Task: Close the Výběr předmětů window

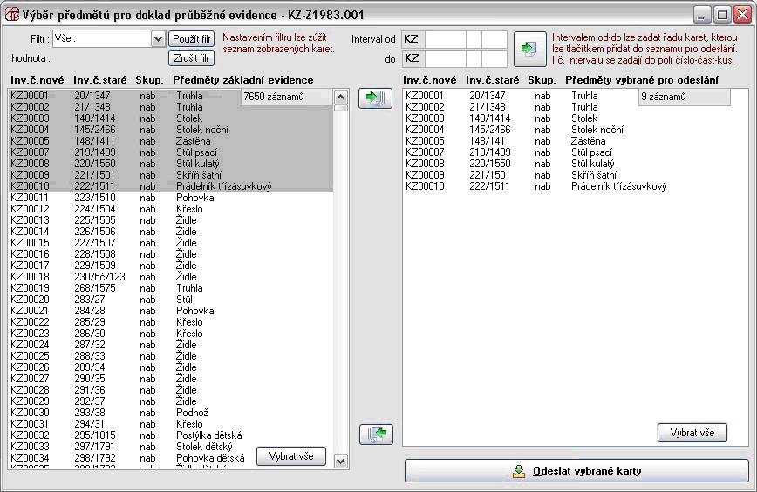Action: click(742, 15)
